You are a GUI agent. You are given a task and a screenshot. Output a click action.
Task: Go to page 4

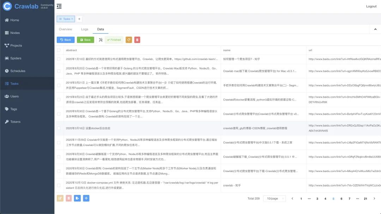click(325, 199)
